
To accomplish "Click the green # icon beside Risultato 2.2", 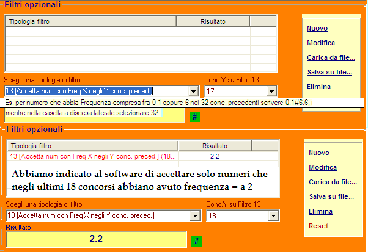I will click(x=196, y=241).
